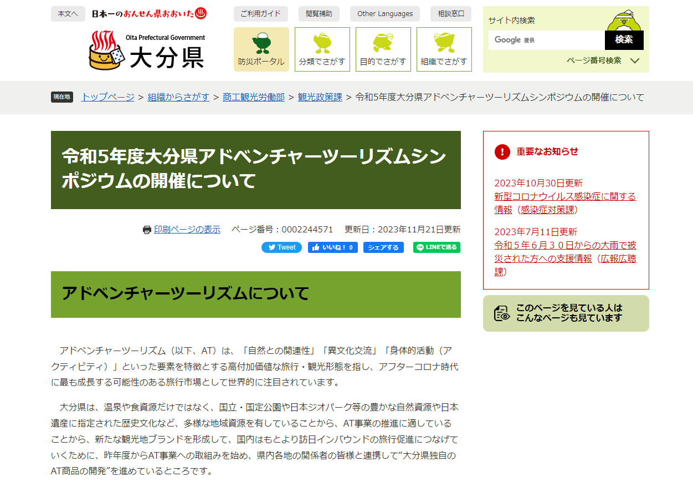
Task: Follow the 新型コロナウイルス感染症に関する情報 link
Action: [564, 196]
